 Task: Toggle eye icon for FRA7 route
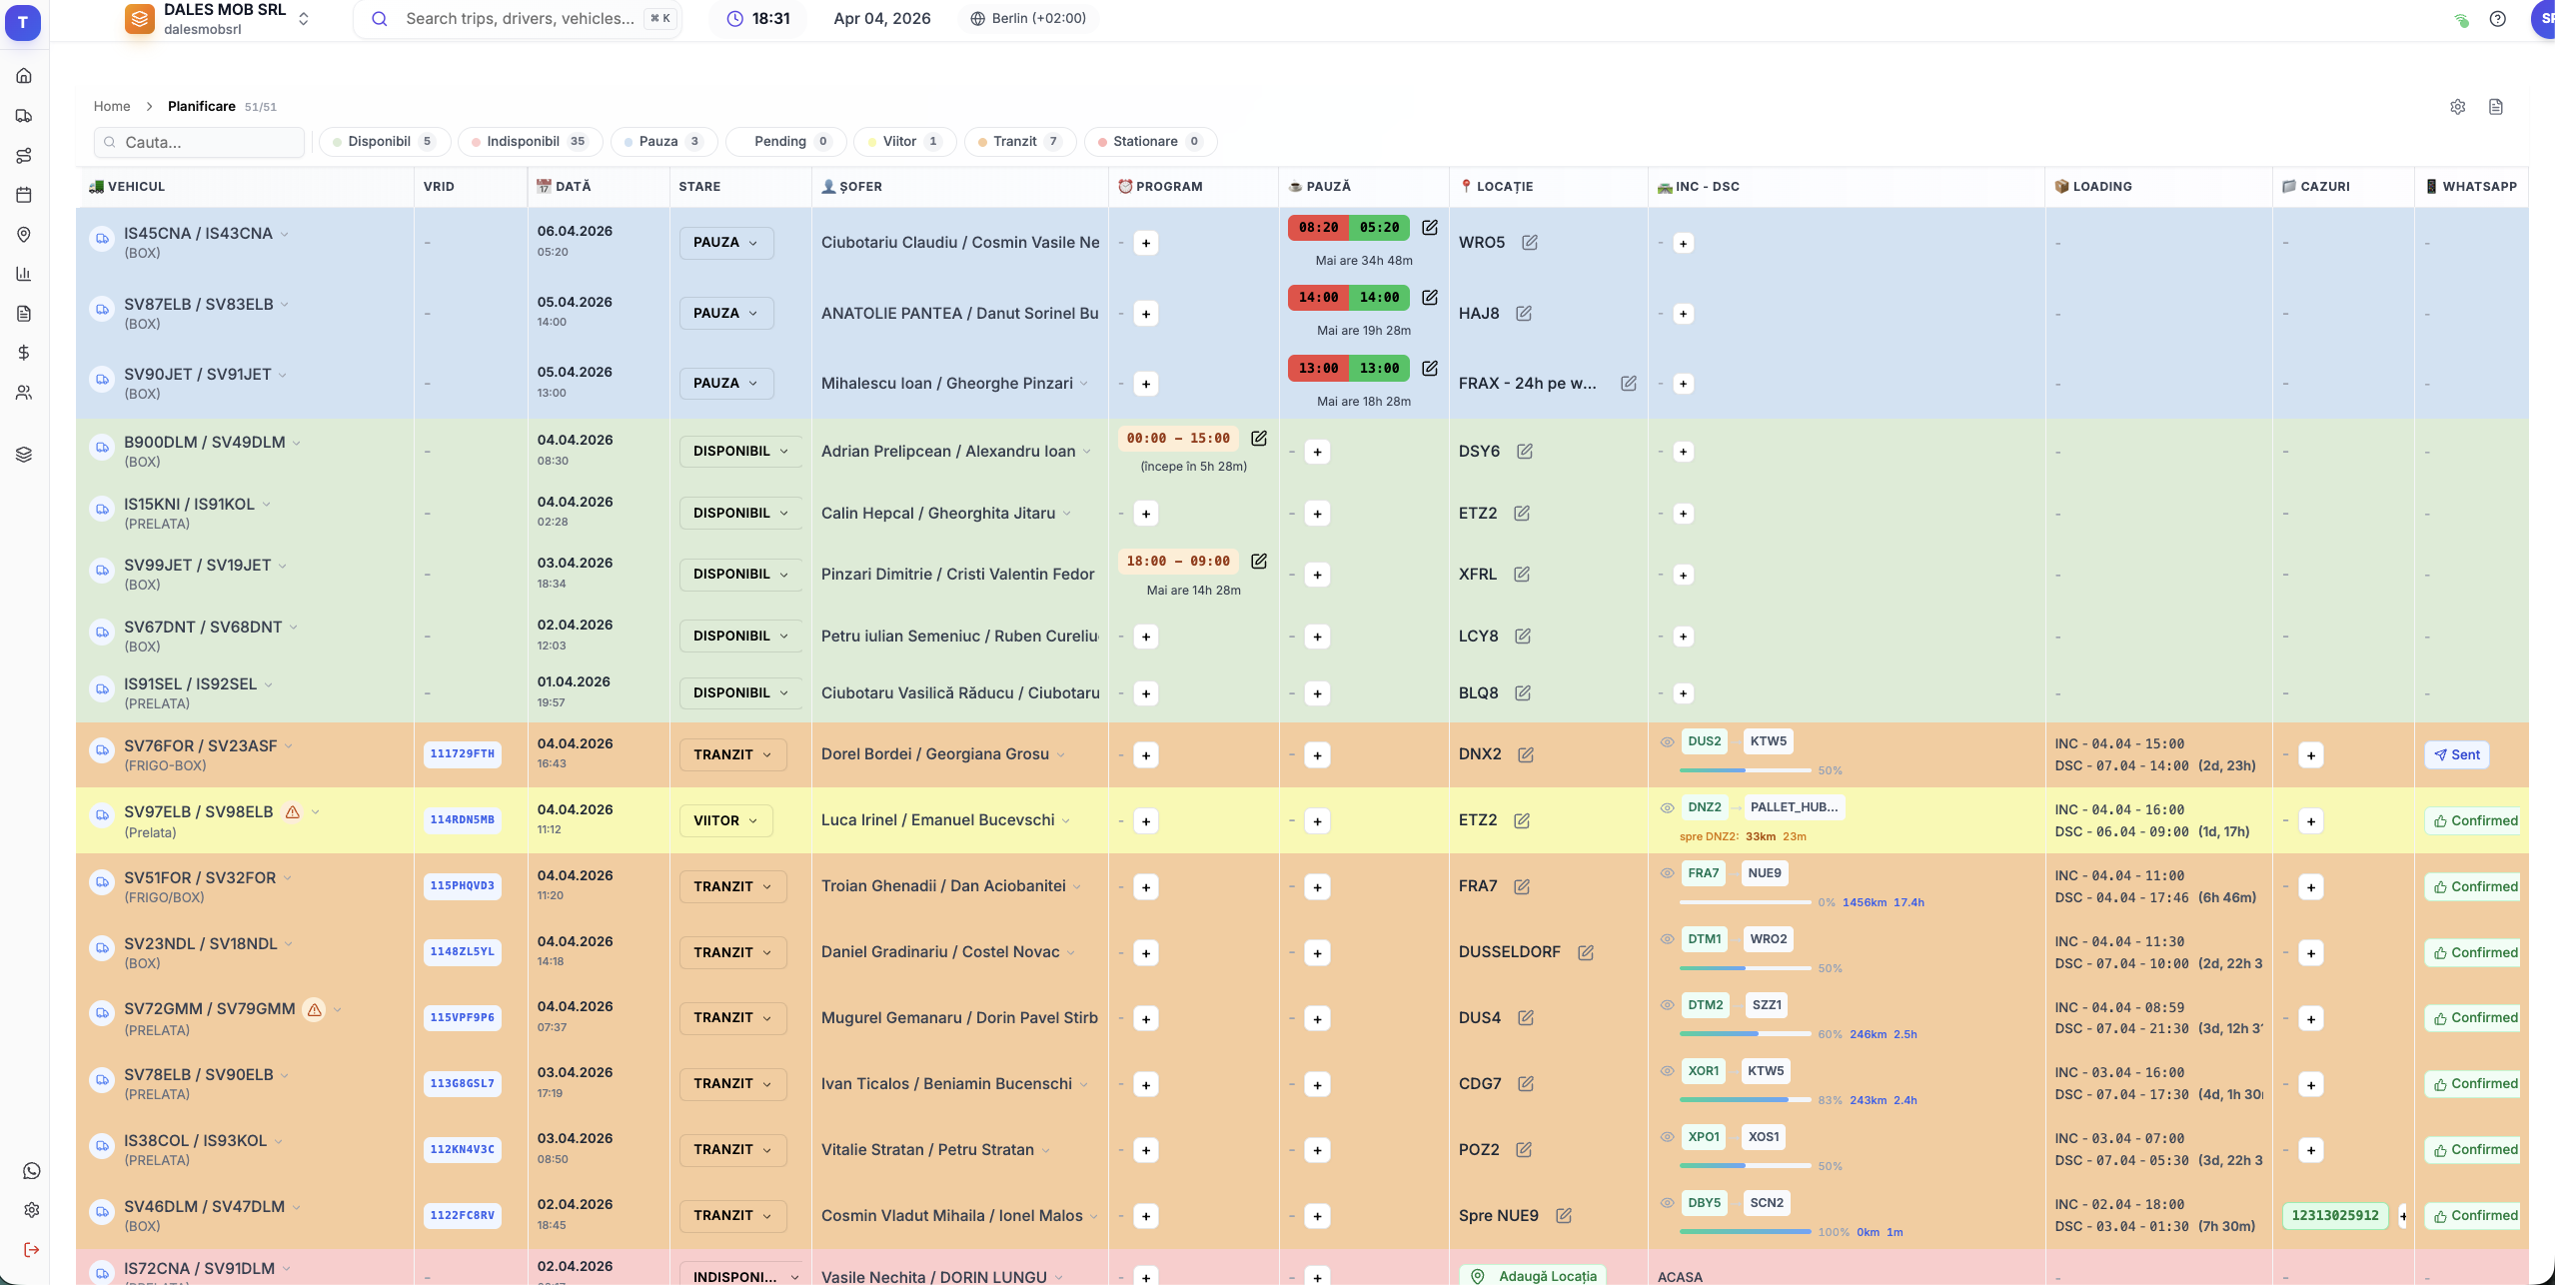[1667, 872]
